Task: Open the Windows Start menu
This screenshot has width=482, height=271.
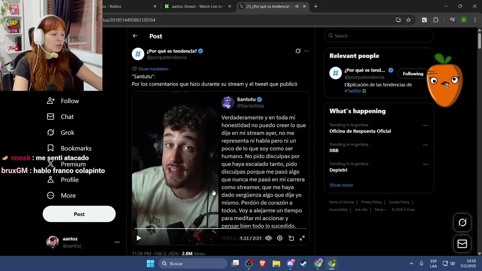Action: (x=150, y=263)
